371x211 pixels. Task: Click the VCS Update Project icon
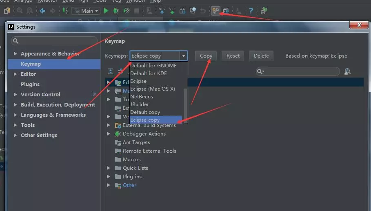[x=162, y=11]
